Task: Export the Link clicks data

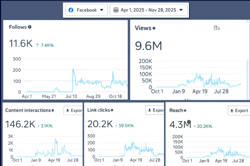Action: 155,110
